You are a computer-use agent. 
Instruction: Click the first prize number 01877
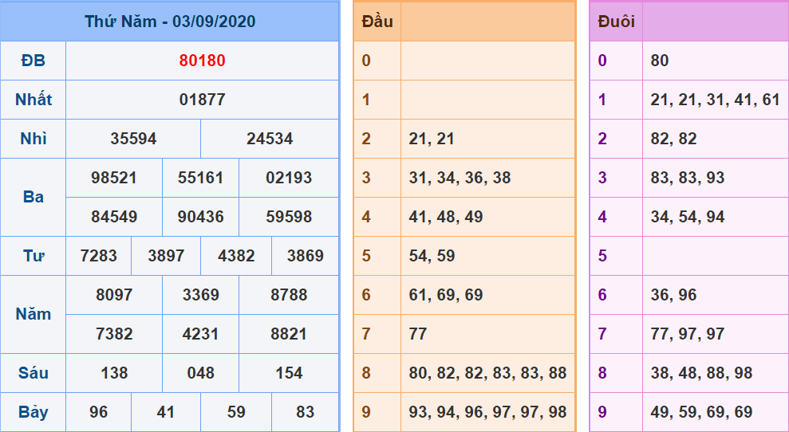tap(202, 100)
